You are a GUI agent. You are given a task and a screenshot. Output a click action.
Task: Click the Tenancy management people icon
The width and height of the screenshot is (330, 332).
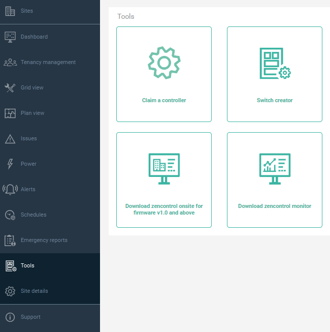(10, 63)
